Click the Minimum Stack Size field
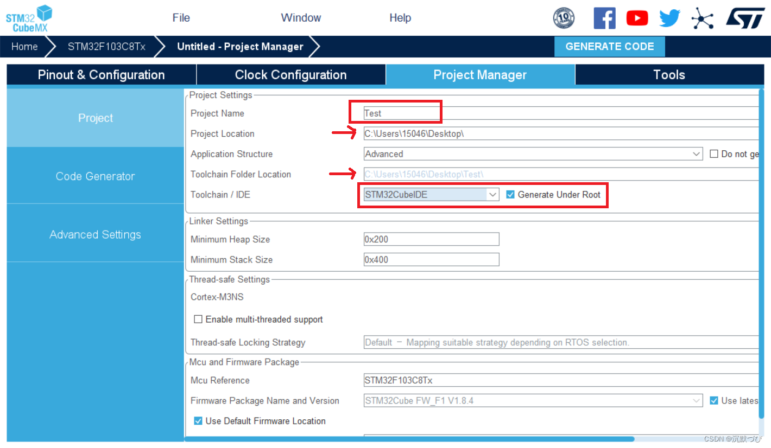Viewport: 771px width, 448px height. click(431, 259)
